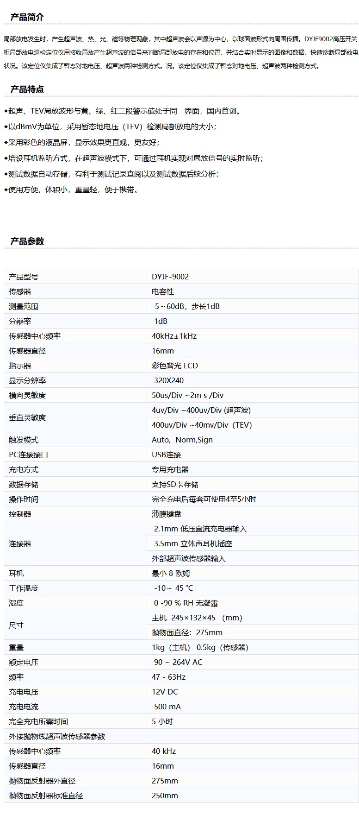This screenshot has width=359, height=821.
Task: Select the 4uv/Div ~400uv/Div (超声波) value
Action: tap(201, 410)
